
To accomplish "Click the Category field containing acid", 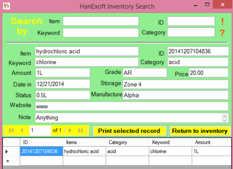I will (x=198, y=62).
